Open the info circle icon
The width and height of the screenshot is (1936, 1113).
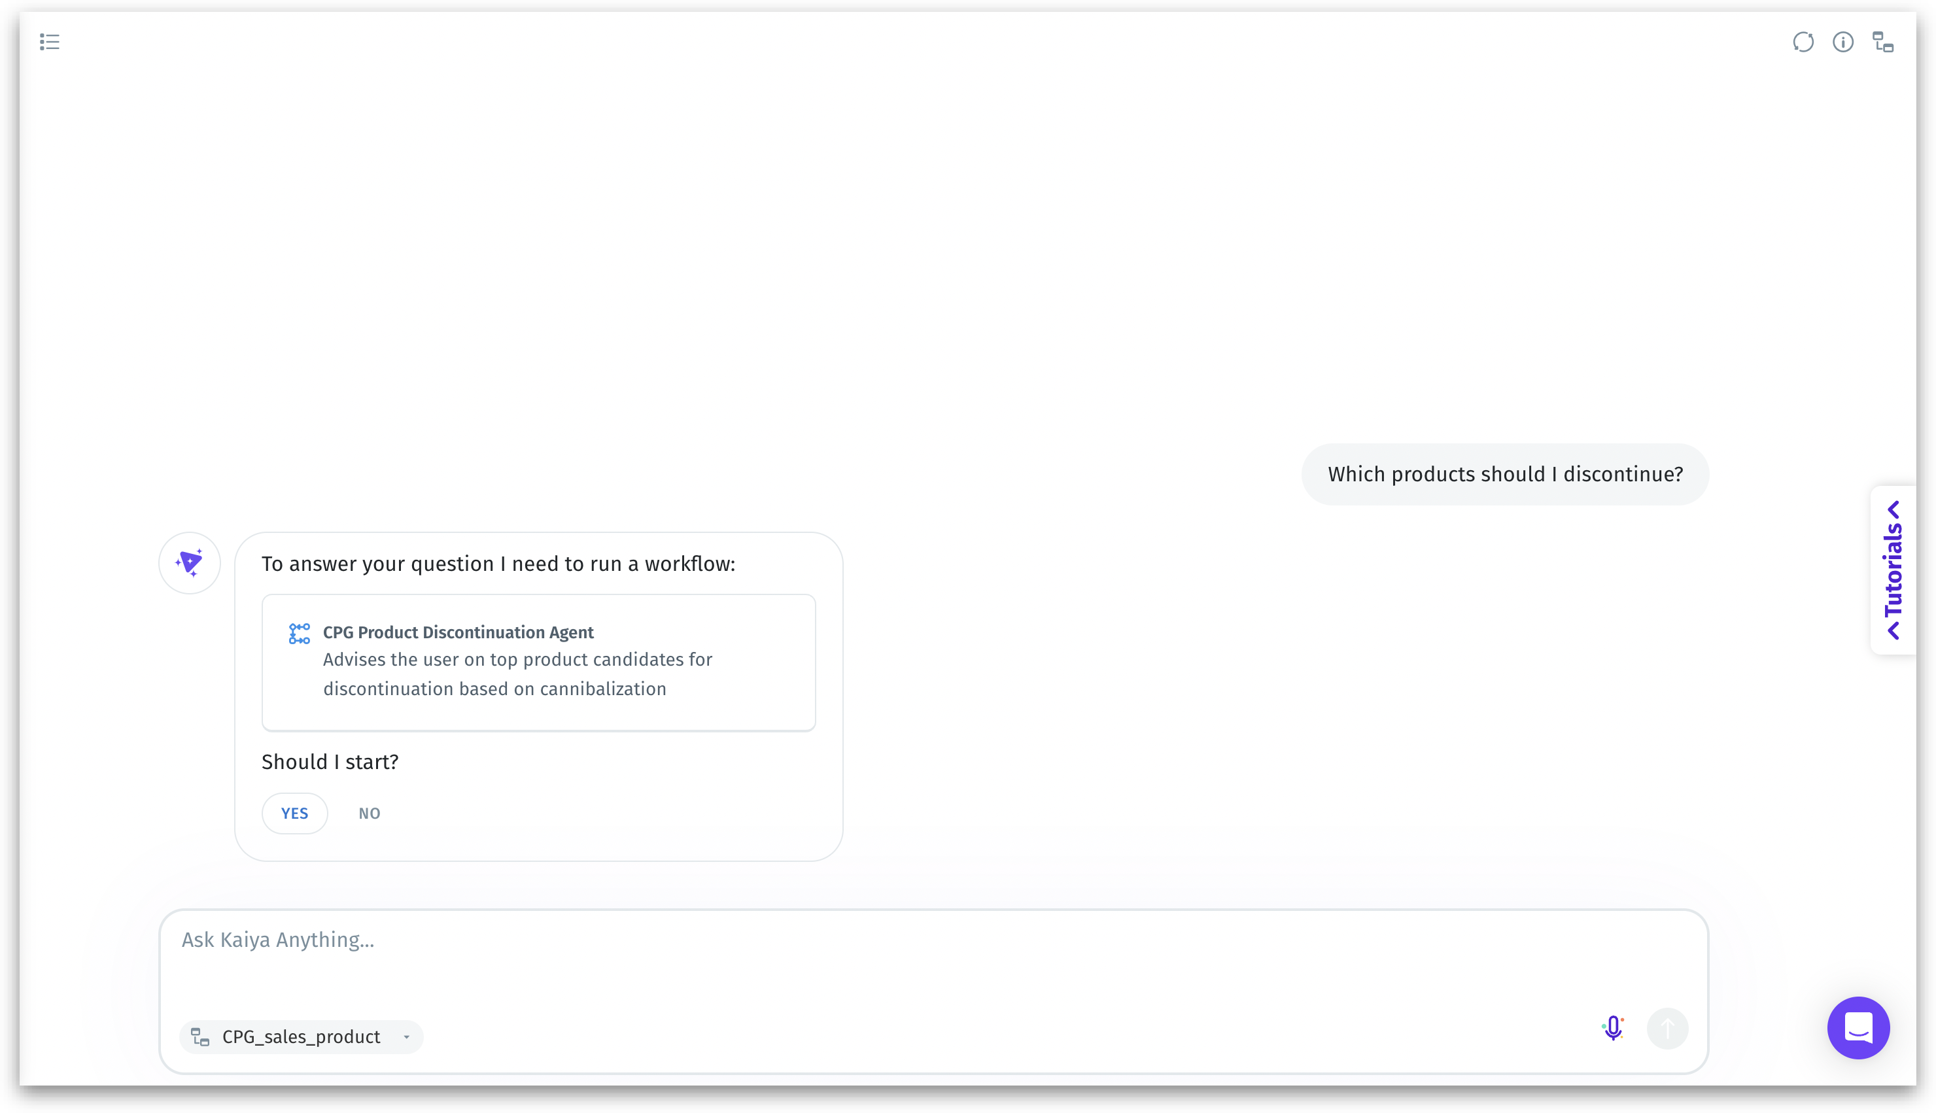[1842, 42]
